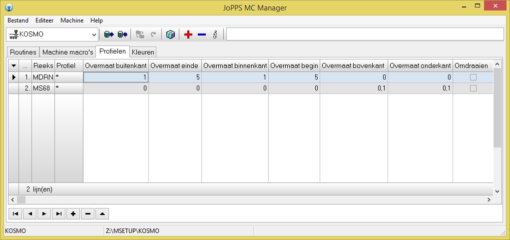510x240 pixels.
Task: Click the grid vertical scrollbar up arrow
Action: pyautogui.click(x=497, y=63)
